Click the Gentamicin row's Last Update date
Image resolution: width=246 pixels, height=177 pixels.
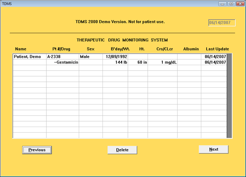(x=214, y=62)
